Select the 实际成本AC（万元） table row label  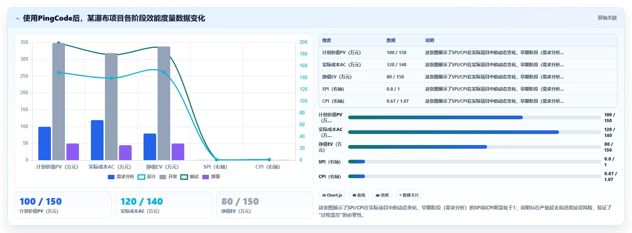tap(341, 65)
